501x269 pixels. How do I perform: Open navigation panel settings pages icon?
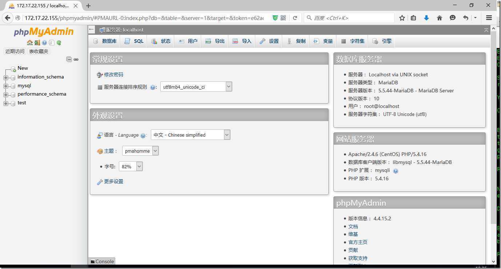click(52, 43)
